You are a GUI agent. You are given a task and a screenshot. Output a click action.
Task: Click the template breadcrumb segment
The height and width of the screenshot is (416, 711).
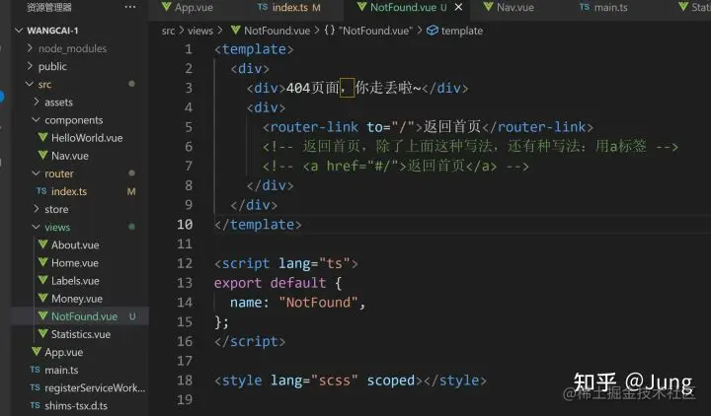click(x=461, y=31)
